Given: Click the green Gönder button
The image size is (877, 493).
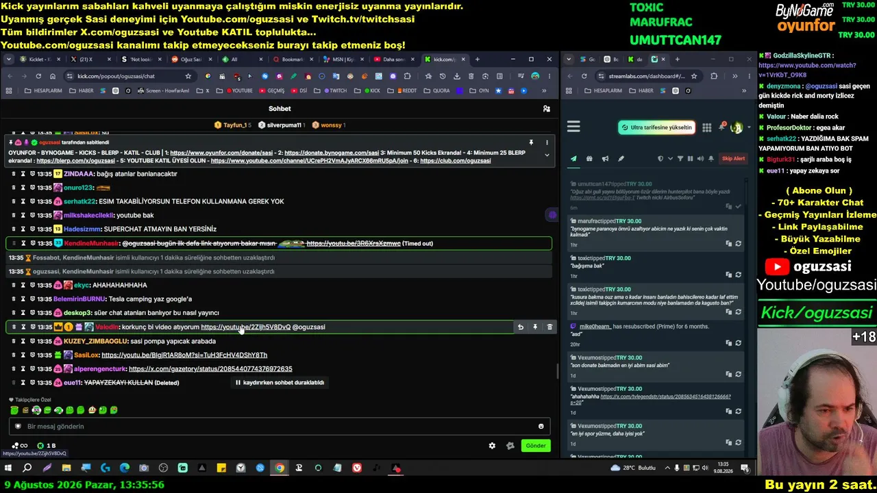Looking at the screenshot, I should [536, 446].
